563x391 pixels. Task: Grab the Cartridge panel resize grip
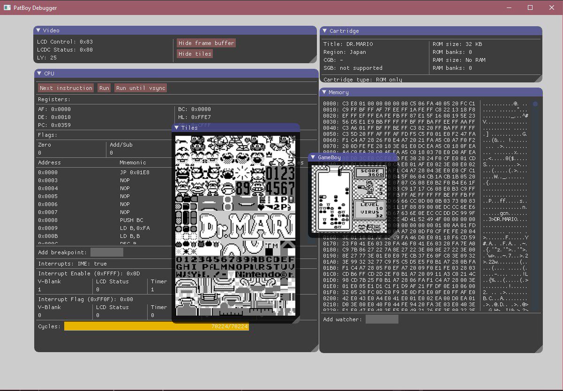(539, 79)
